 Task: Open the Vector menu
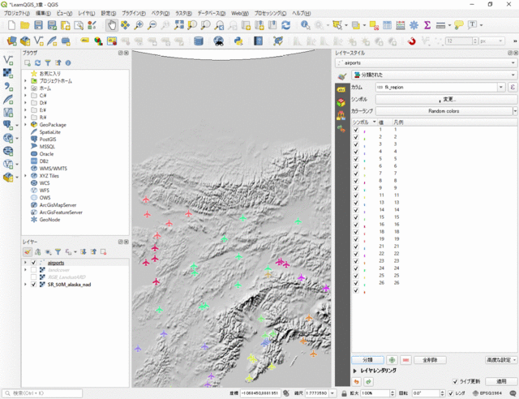(161, 13)
